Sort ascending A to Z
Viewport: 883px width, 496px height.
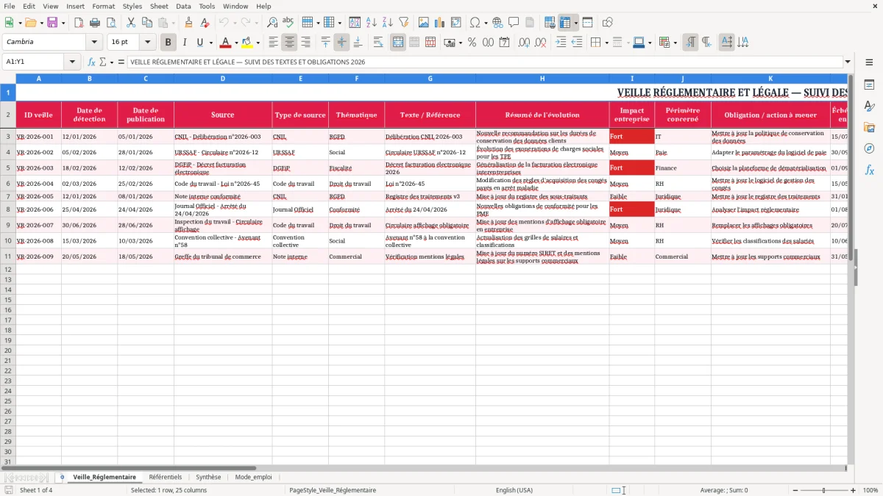(372, 23)
